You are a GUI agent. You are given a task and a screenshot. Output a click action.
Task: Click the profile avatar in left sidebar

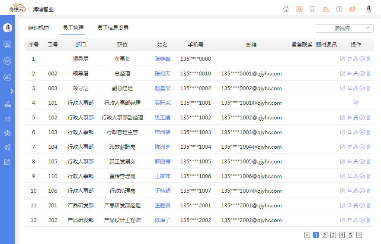(7, 28)
